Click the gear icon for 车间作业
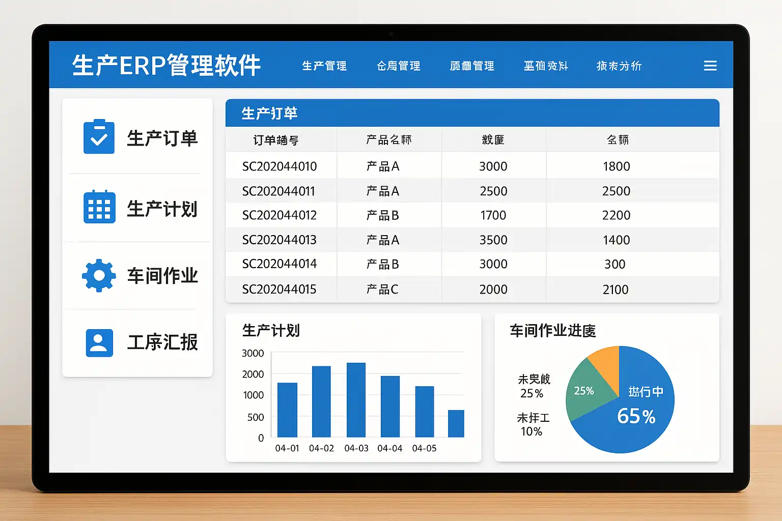Viewport: 782px width, 521px height. click(99, 275)
